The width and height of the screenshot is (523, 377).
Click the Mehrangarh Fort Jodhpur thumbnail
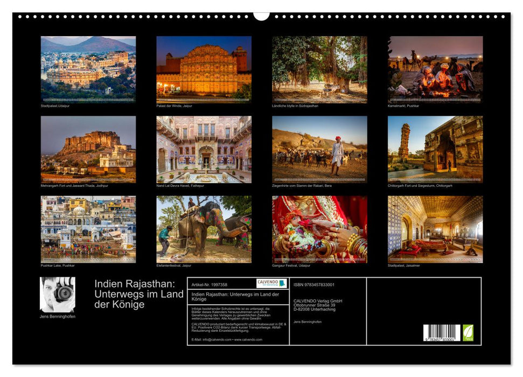coord(83,150)
